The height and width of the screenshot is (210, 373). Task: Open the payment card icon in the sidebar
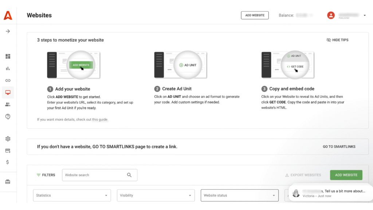8,151
